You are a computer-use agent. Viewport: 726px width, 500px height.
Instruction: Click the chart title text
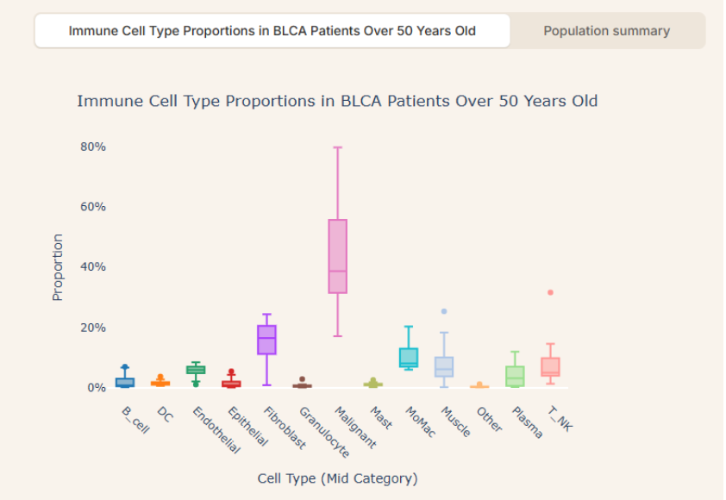(337, 101)
